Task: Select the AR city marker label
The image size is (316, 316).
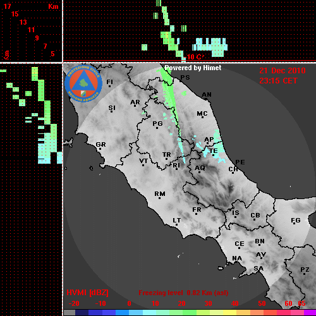Action: 135,102
